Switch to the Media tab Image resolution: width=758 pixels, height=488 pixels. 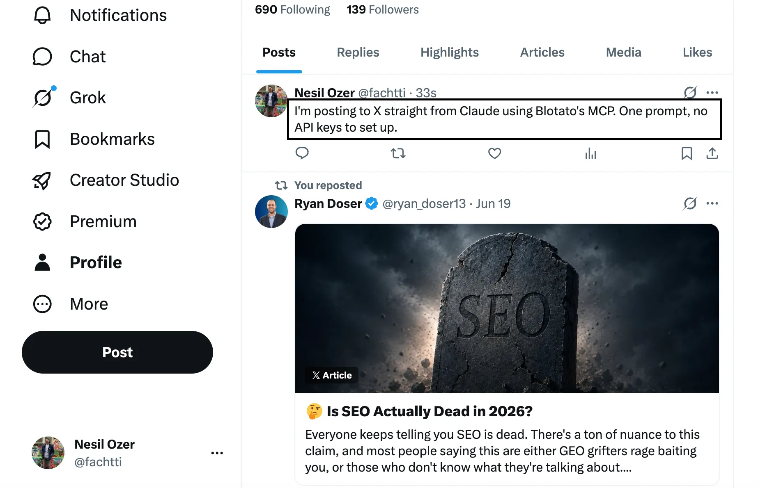pyautogui.click(x=624, y=52)
